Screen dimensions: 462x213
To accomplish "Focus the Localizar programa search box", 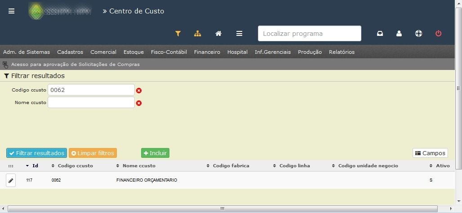I will (310, 34).
